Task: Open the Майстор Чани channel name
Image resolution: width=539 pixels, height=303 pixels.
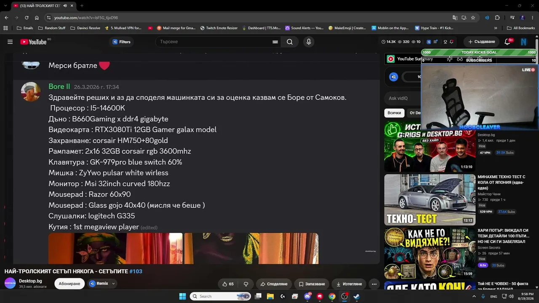Action: click(x=489, y=194)
